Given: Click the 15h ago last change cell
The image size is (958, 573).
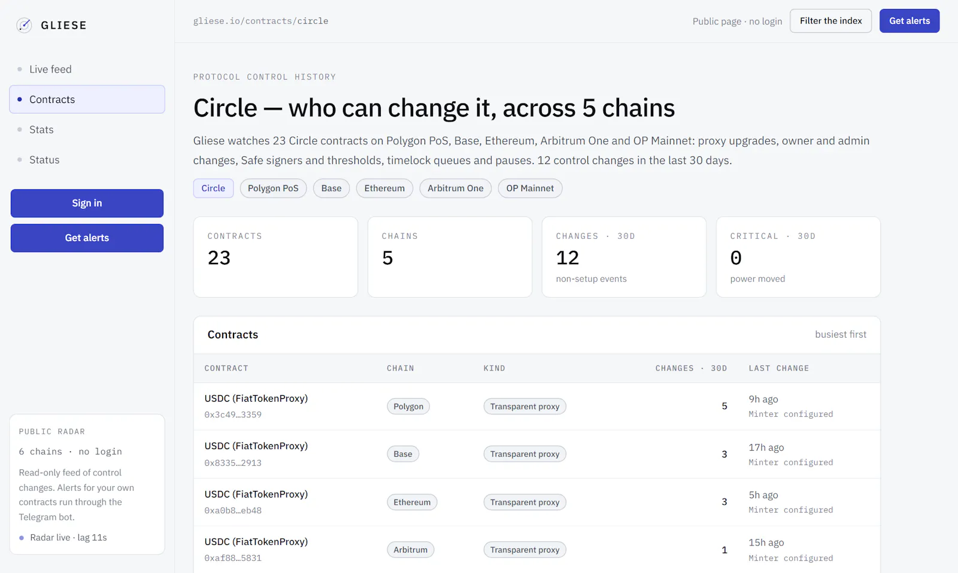Looking at the screenshot, I should (x=790, y=550).
